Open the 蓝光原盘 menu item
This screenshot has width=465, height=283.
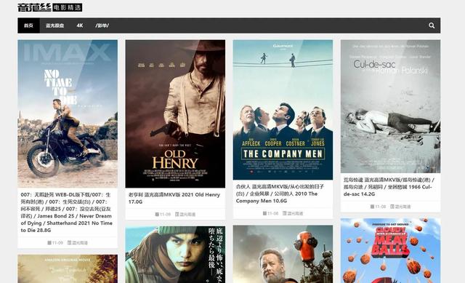click(55, 25)
